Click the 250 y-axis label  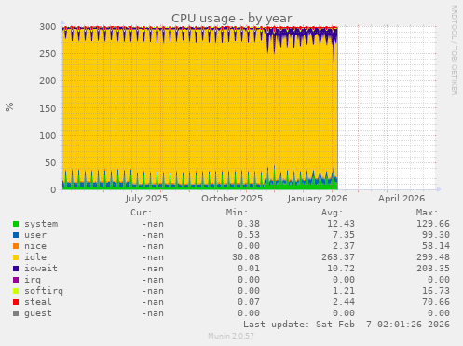(48, 54)
